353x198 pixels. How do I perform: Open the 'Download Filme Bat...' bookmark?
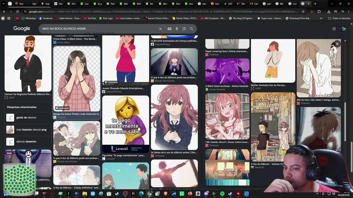(x=298, y=18)
